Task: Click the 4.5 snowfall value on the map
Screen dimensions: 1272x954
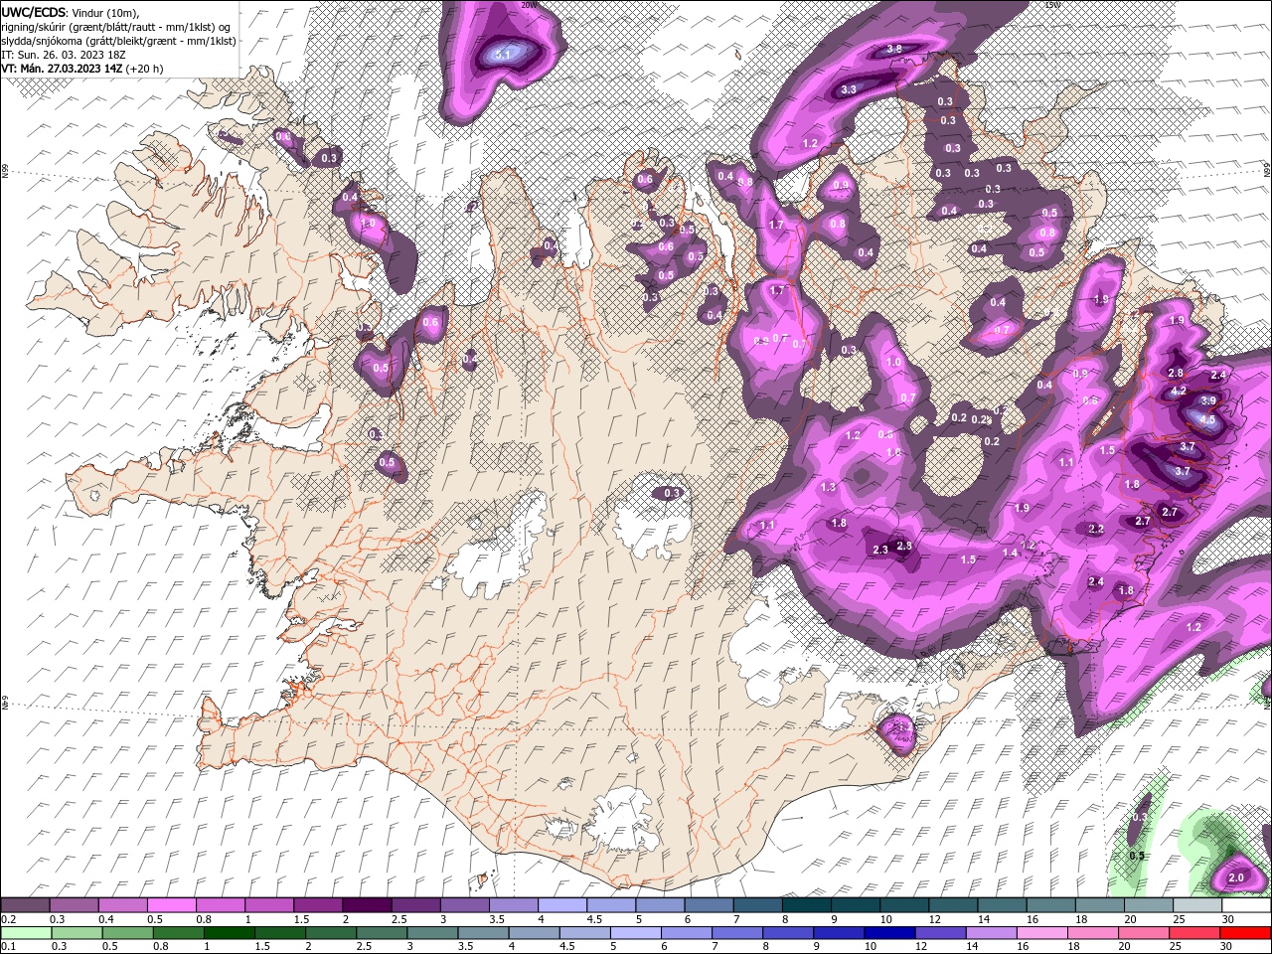Action: click(x=1207, y=420)
